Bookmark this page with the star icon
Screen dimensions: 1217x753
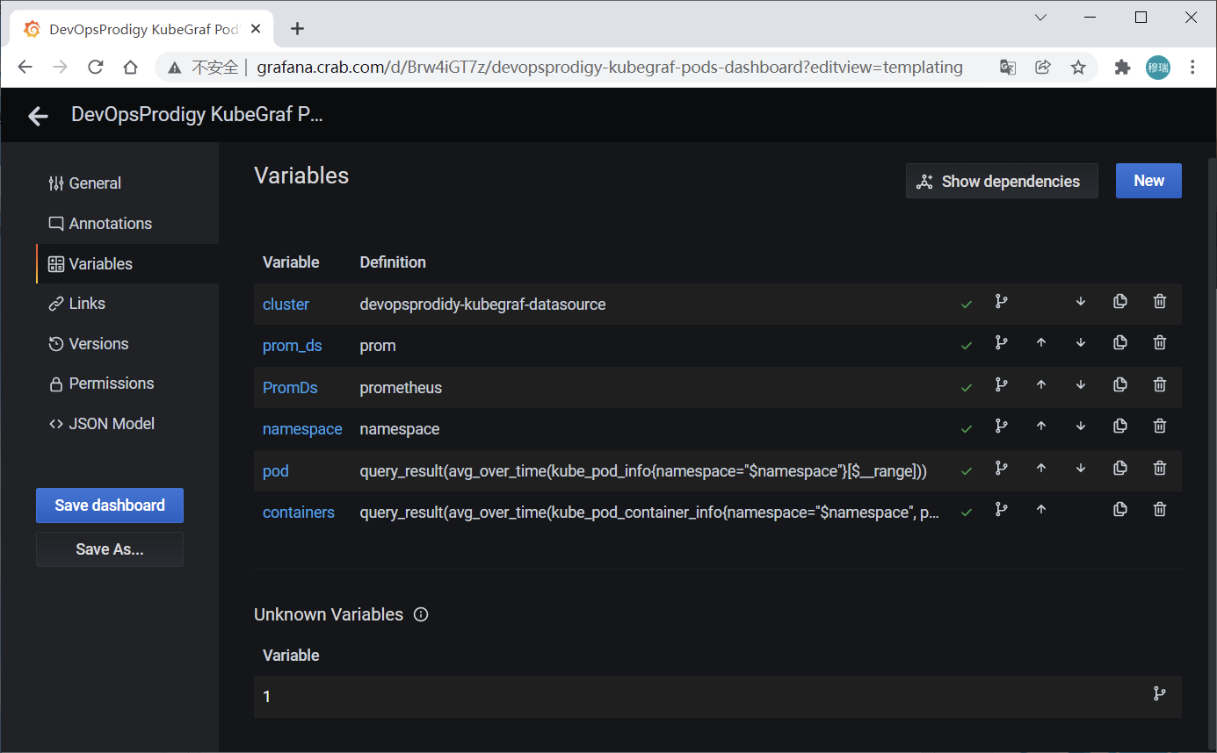1078,67
